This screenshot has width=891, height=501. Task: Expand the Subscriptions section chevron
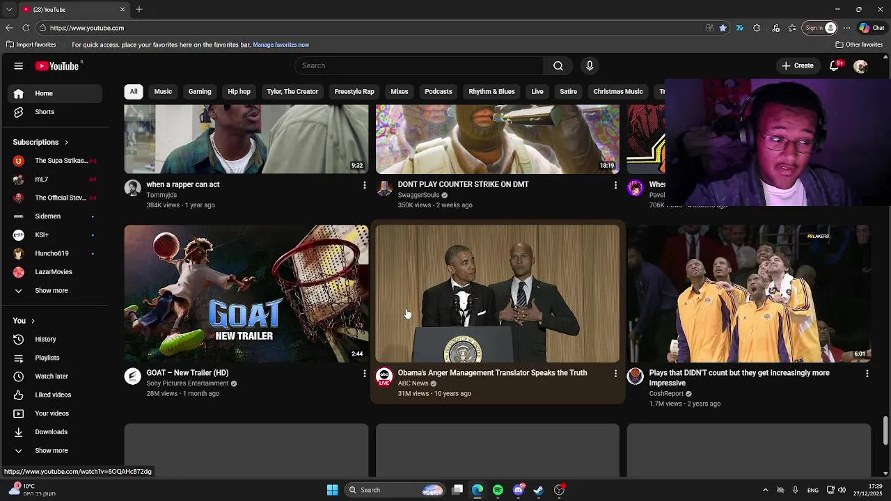pyautogui.click(x=66, y=143)
